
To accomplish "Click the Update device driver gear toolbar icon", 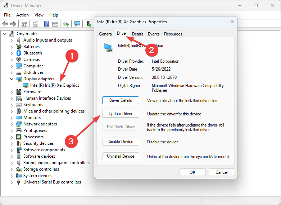I will (x=66, y=24).
